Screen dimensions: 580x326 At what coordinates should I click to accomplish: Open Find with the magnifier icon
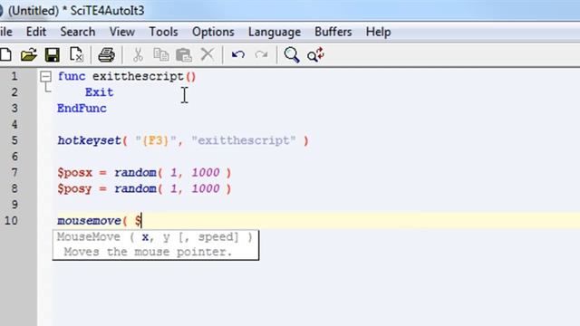click(x=292, y=55)
